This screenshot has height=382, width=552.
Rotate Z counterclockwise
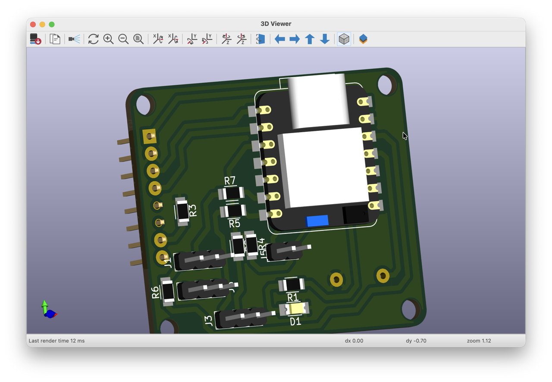241,39
